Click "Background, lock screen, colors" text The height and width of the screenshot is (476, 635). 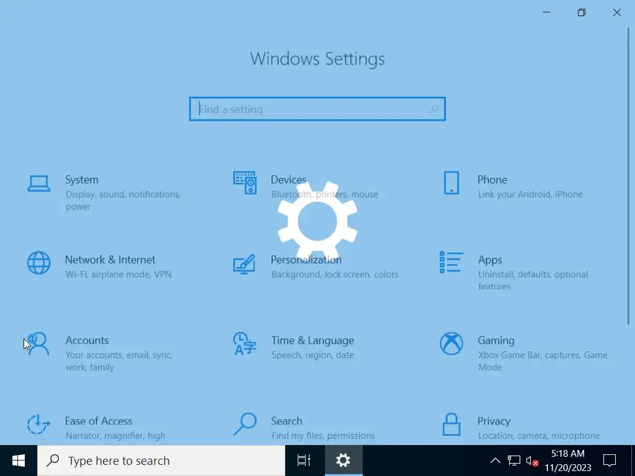pos(335,275)
